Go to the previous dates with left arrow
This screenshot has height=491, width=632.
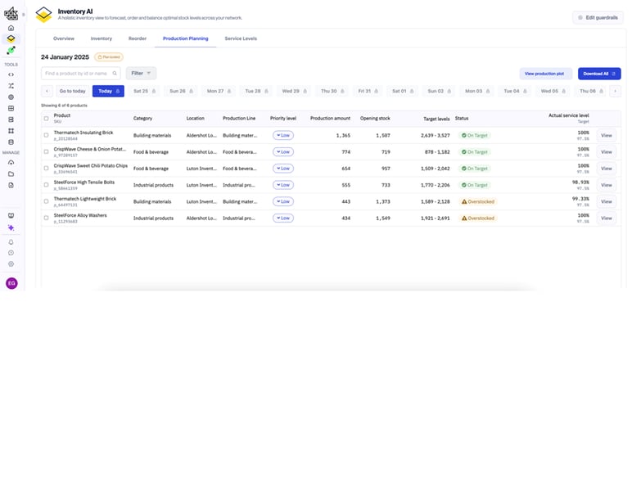[x=47, y=91]
